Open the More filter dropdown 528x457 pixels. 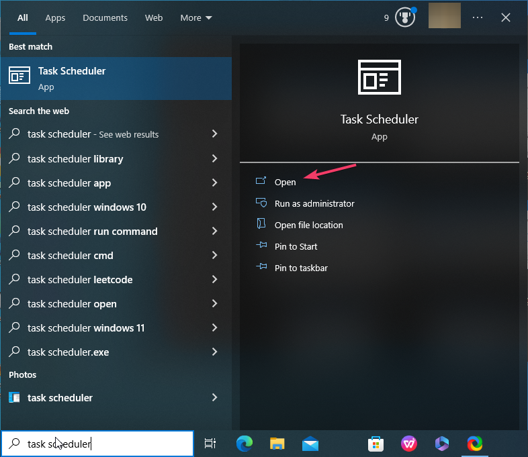pyautogui.click(x=196, y=17)
